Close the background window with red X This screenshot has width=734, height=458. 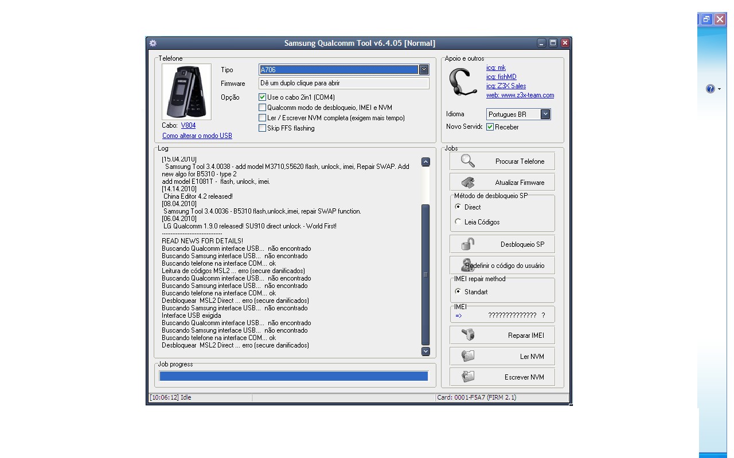pyautogui.click(x=720, y=19)
